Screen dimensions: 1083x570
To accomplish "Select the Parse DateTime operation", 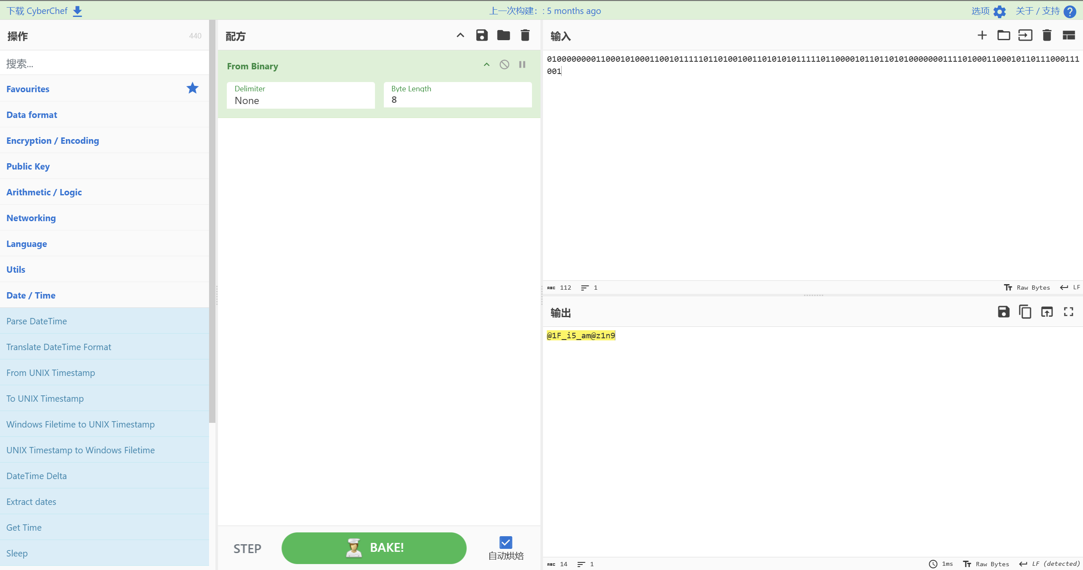I will pos(36,321).
